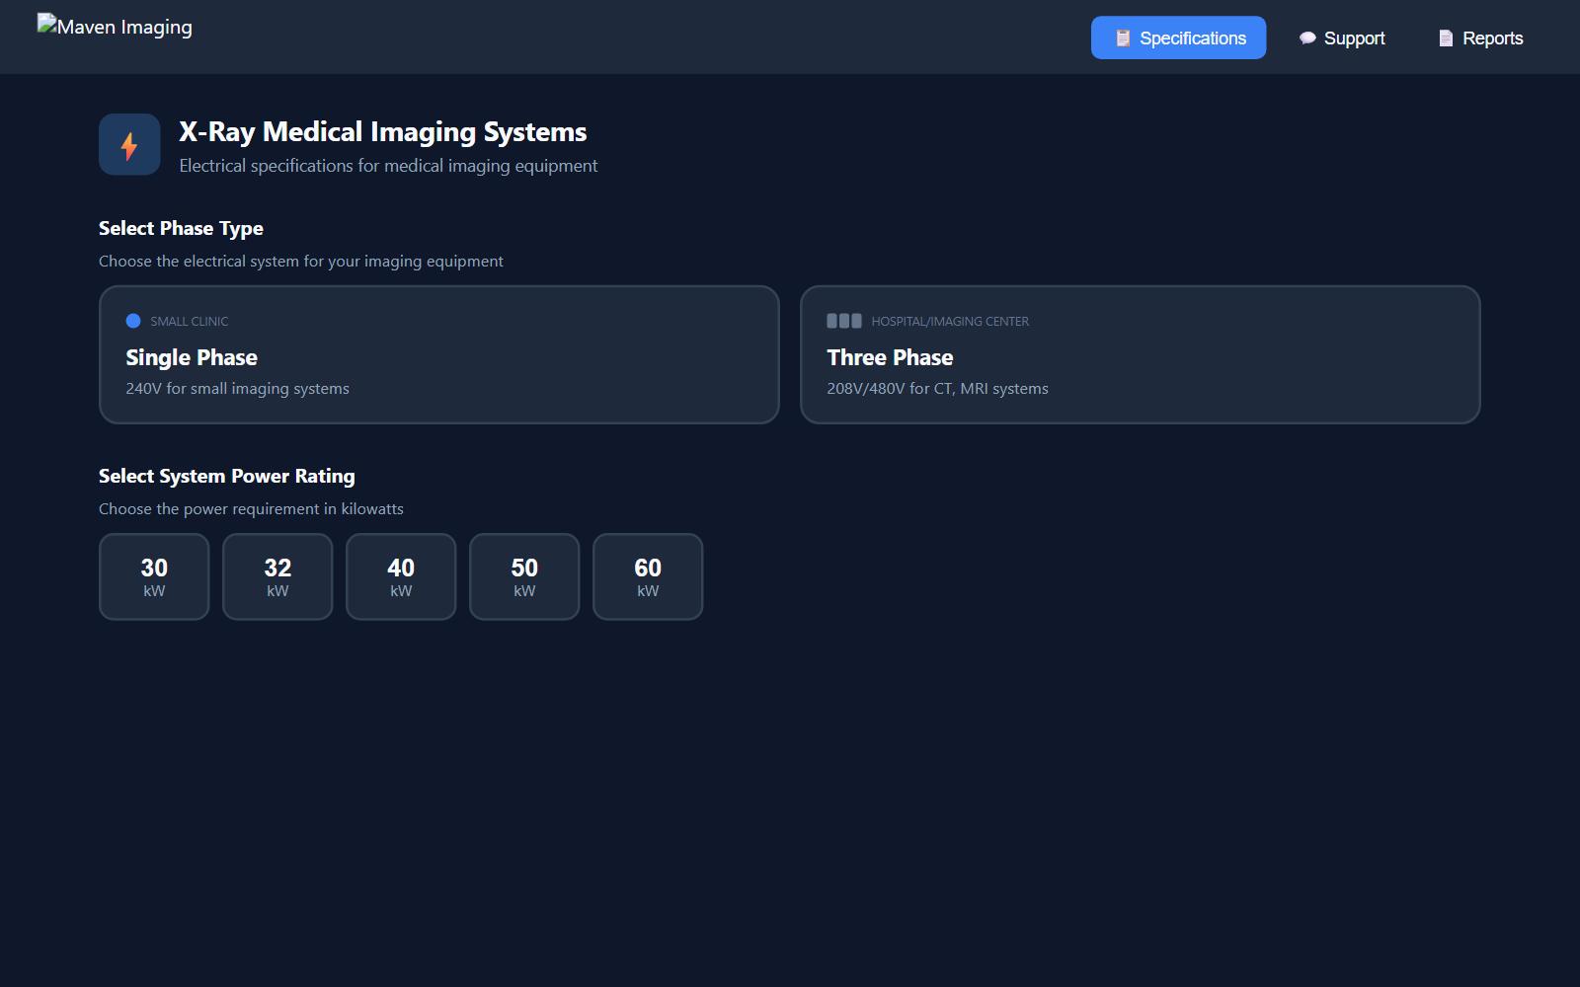
Task: Select the 30 kW power rating
Action: (154, 576)
